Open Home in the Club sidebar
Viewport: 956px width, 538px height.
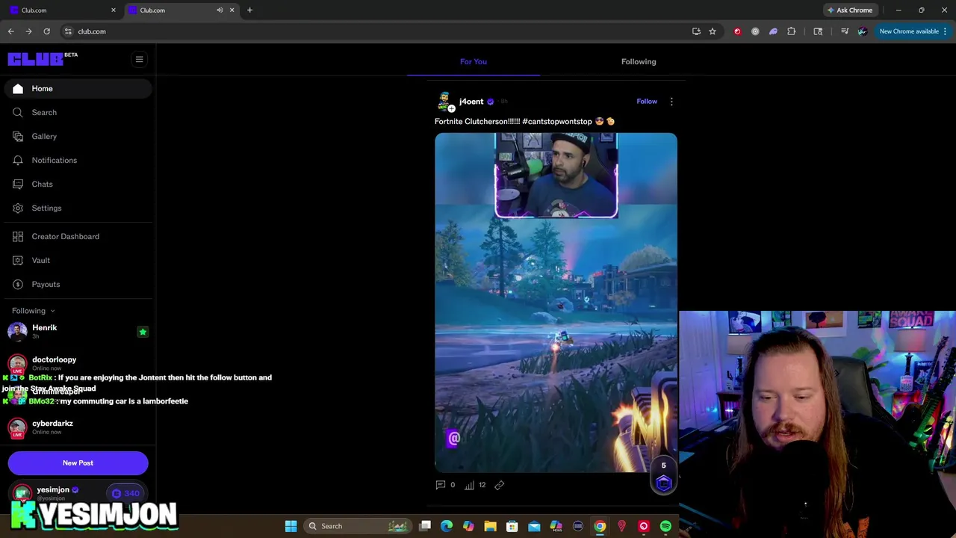coord(78,88)
